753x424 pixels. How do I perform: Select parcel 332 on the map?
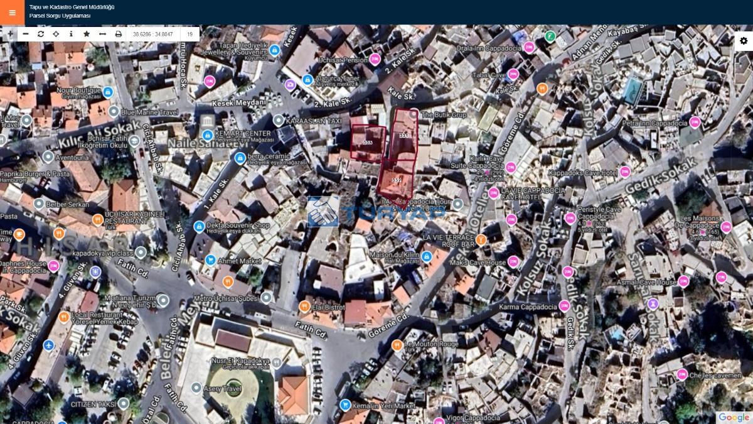coord(396,180)
